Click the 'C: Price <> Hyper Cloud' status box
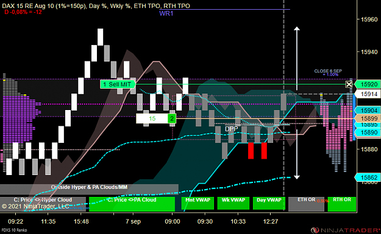Viewport: 381px width, 234px height. (x=43, y=204)
